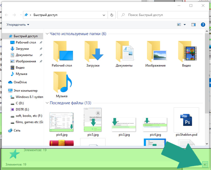Click the search field Поиск: Быстрый доступ
This screenshot has height=170, width=211.
[163, 15]
